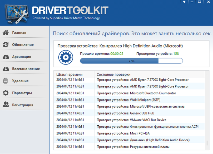
Task: Open Удаление using the trash icon
Action: [6, 81]
